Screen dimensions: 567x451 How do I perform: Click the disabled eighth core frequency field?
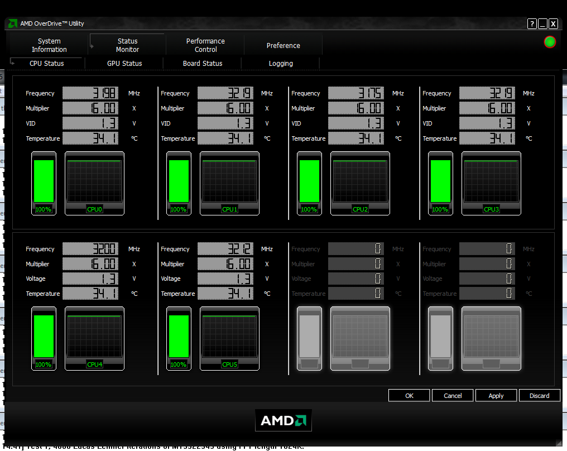click(487, 248)
